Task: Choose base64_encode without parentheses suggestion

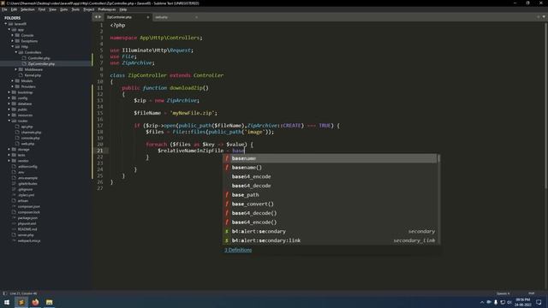Action: click(x=330, y=177)
